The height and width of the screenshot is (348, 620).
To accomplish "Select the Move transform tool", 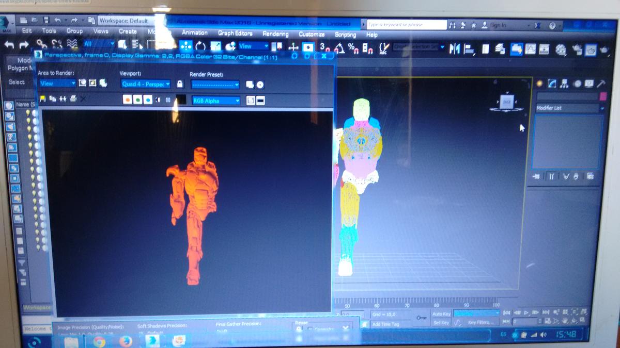I will coord(292,47).
